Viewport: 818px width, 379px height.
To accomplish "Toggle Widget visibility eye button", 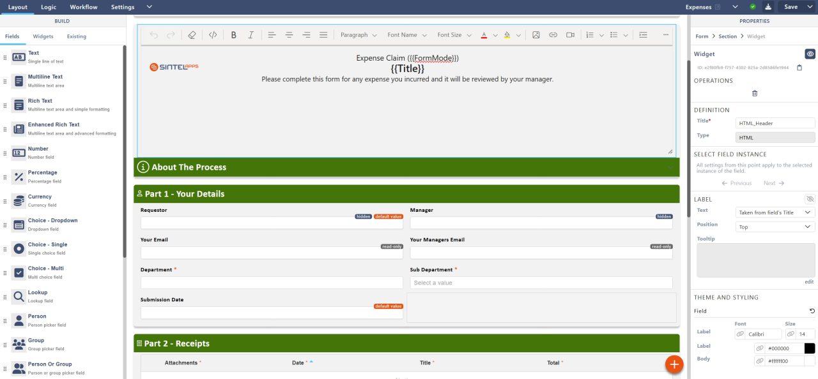I will pyautogui.click(x=810, y=54).
